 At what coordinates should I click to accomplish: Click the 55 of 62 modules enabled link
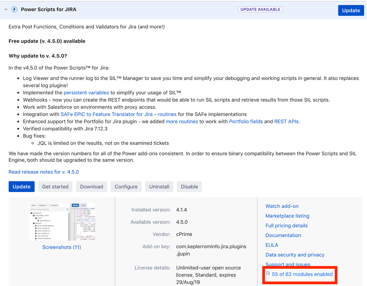click(x=302, y=274)
